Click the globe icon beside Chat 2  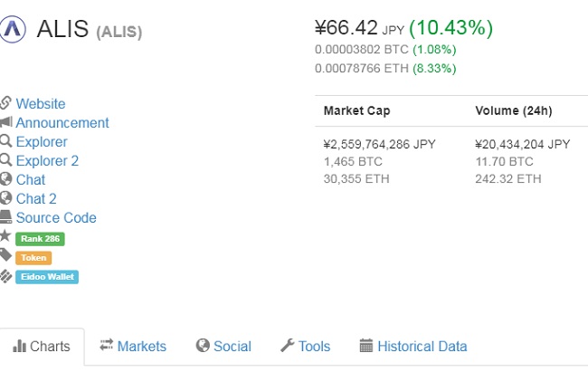click(6, 198)
